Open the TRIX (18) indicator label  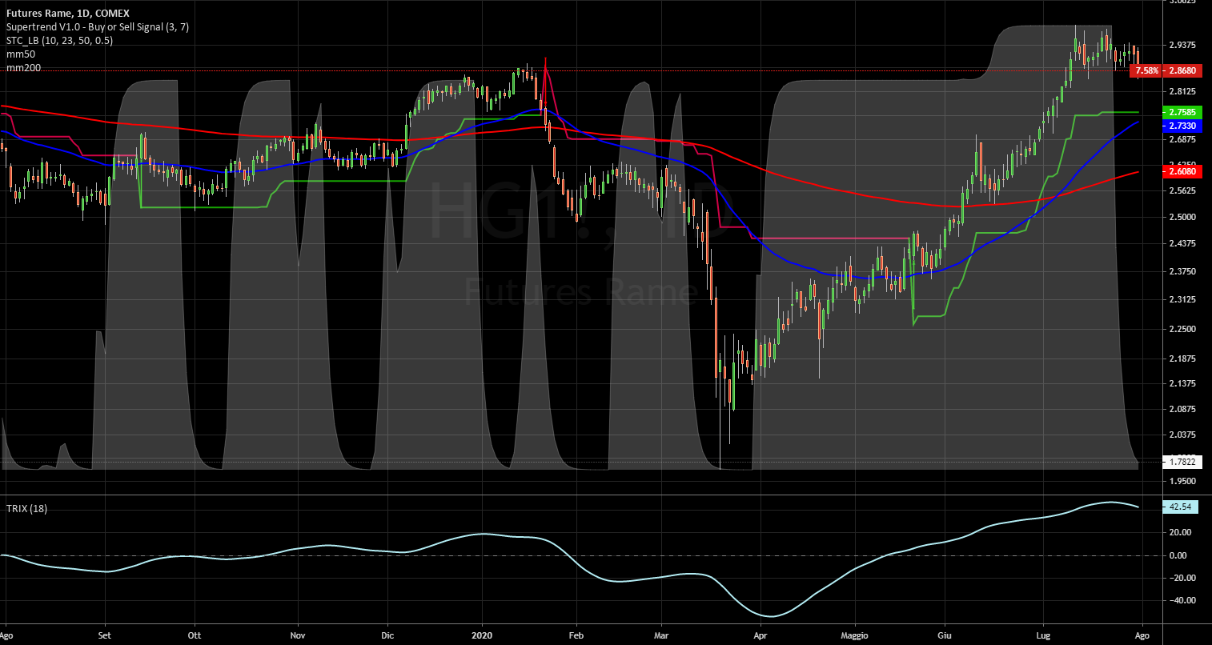(x=26, y=508)
